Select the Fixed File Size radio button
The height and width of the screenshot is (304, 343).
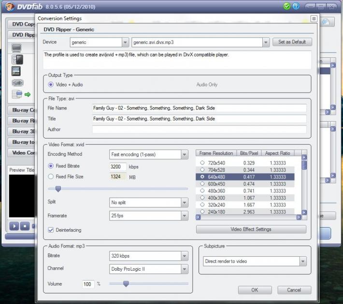coord(51,177)
